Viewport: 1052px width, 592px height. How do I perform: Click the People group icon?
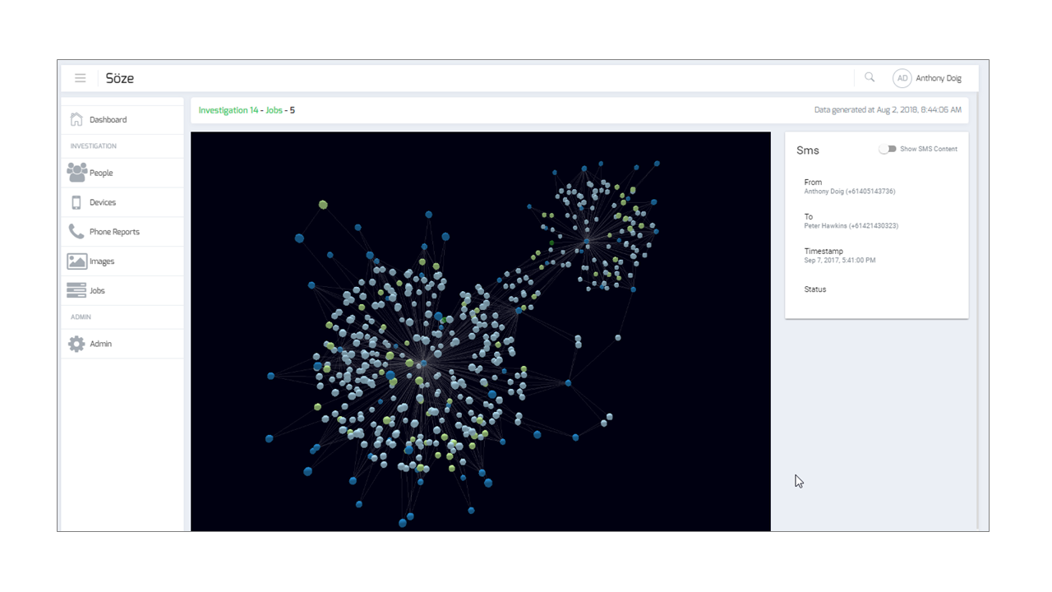pyautogui.click(x=76, y=173)
